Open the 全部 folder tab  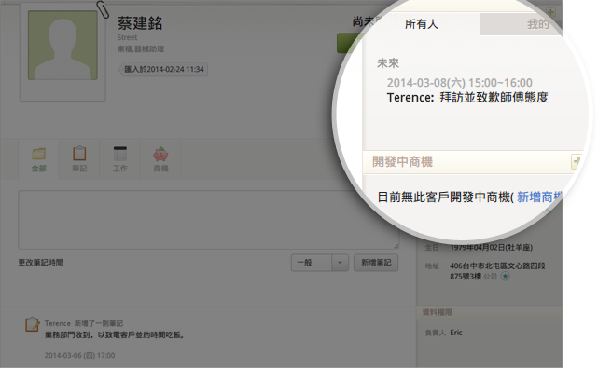[39, 159]
